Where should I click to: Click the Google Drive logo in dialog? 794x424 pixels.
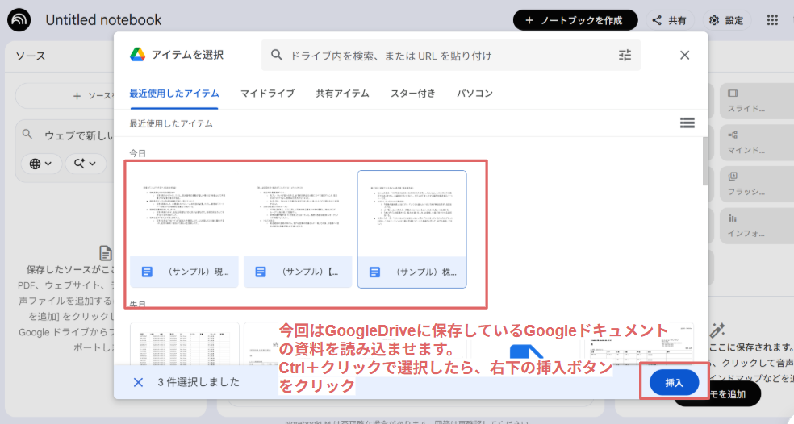(x=138, y=55)
